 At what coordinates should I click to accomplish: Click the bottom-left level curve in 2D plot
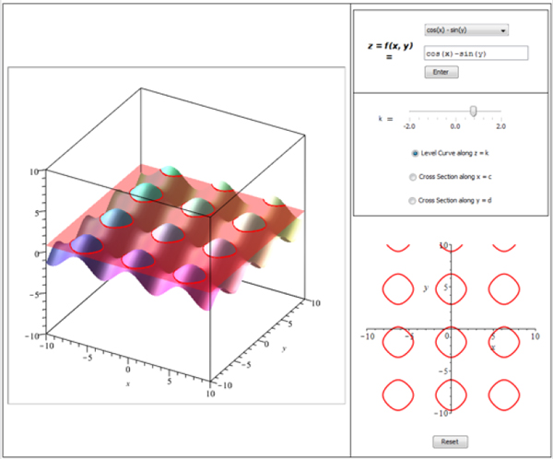coord(398,392)
